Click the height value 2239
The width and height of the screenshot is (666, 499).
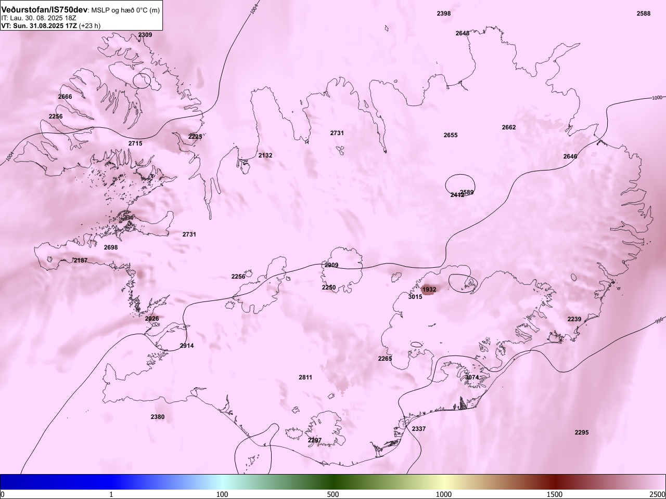click(574, 319)
